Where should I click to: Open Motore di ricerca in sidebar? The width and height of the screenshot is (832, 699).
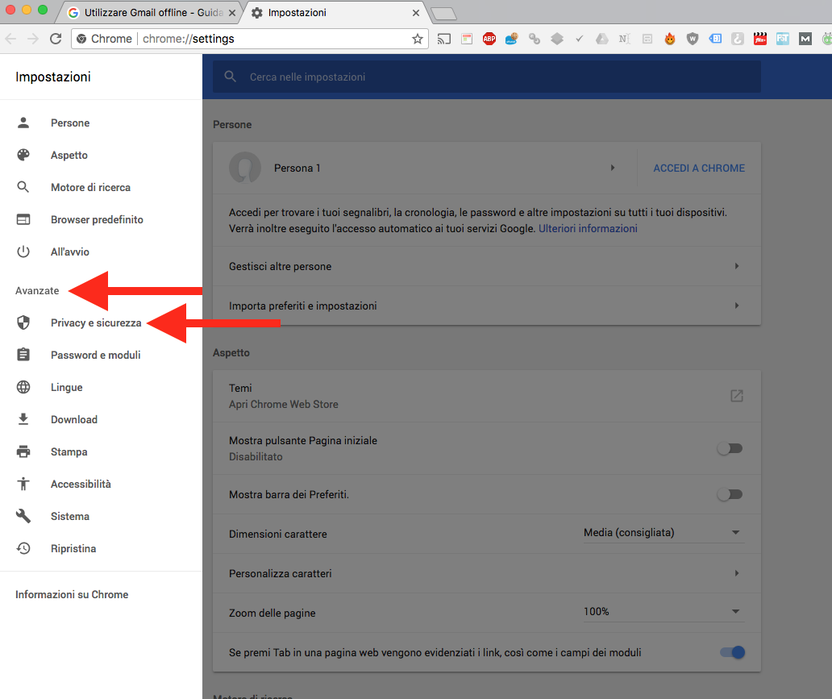point(91,187)
